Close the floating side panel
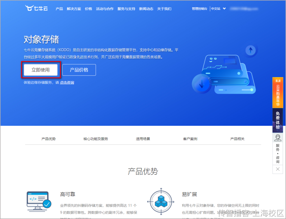Viewport: 286px width, 219px height. click(278, 169)
